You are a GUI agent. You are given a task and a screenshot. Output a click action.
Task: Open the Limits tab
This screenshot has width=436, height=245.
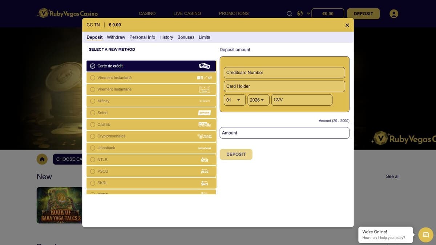point(204,37)
